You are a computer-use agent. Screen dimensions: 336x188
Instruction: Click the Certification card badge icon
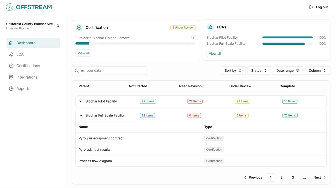coord(79,28)
